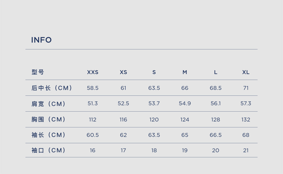Click the 型号 row label

click(38, 72)
